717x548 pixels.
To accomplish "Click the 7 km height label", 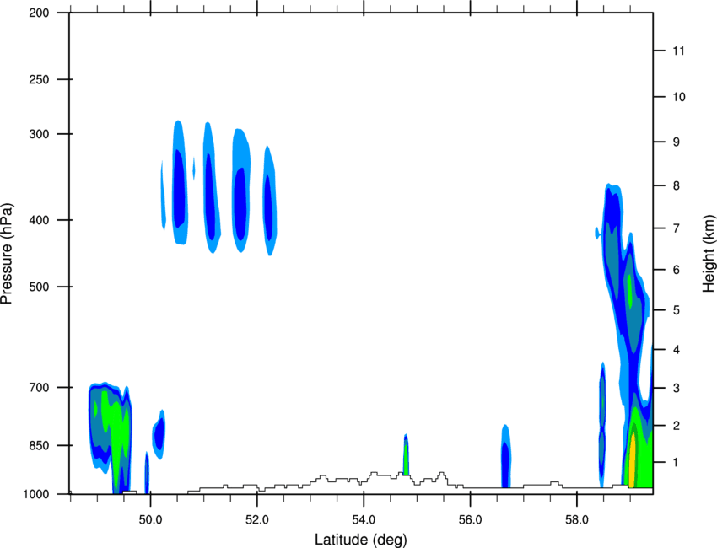I will (x=677, y=228).
